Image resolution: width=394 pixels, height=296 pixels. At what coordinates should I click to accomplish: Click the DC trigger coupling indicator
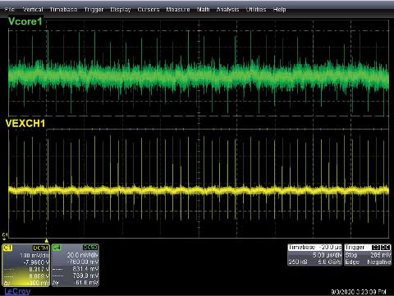(x=386, y=248)
